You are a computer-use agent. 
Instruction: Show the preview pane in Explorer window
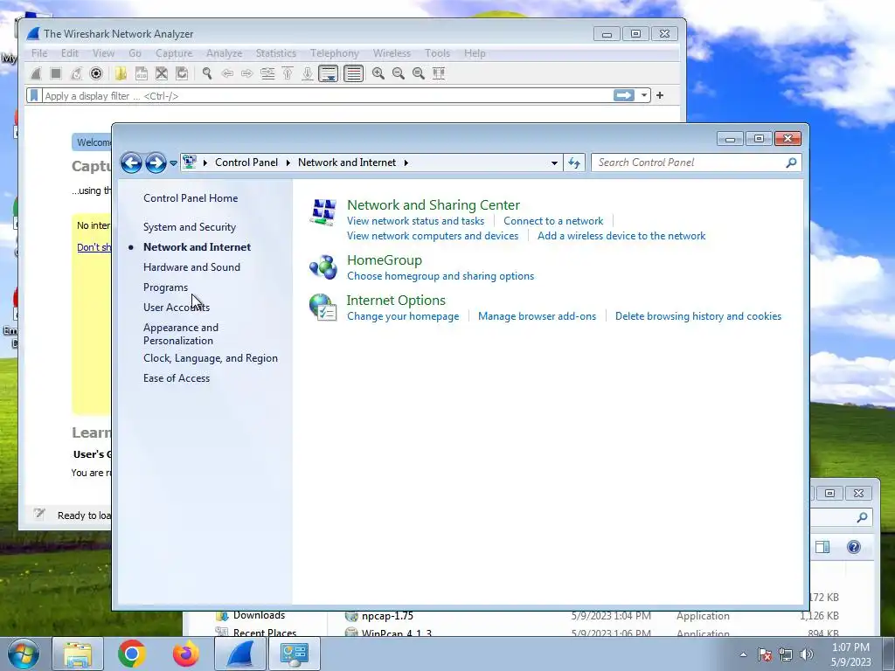point(822,547)
